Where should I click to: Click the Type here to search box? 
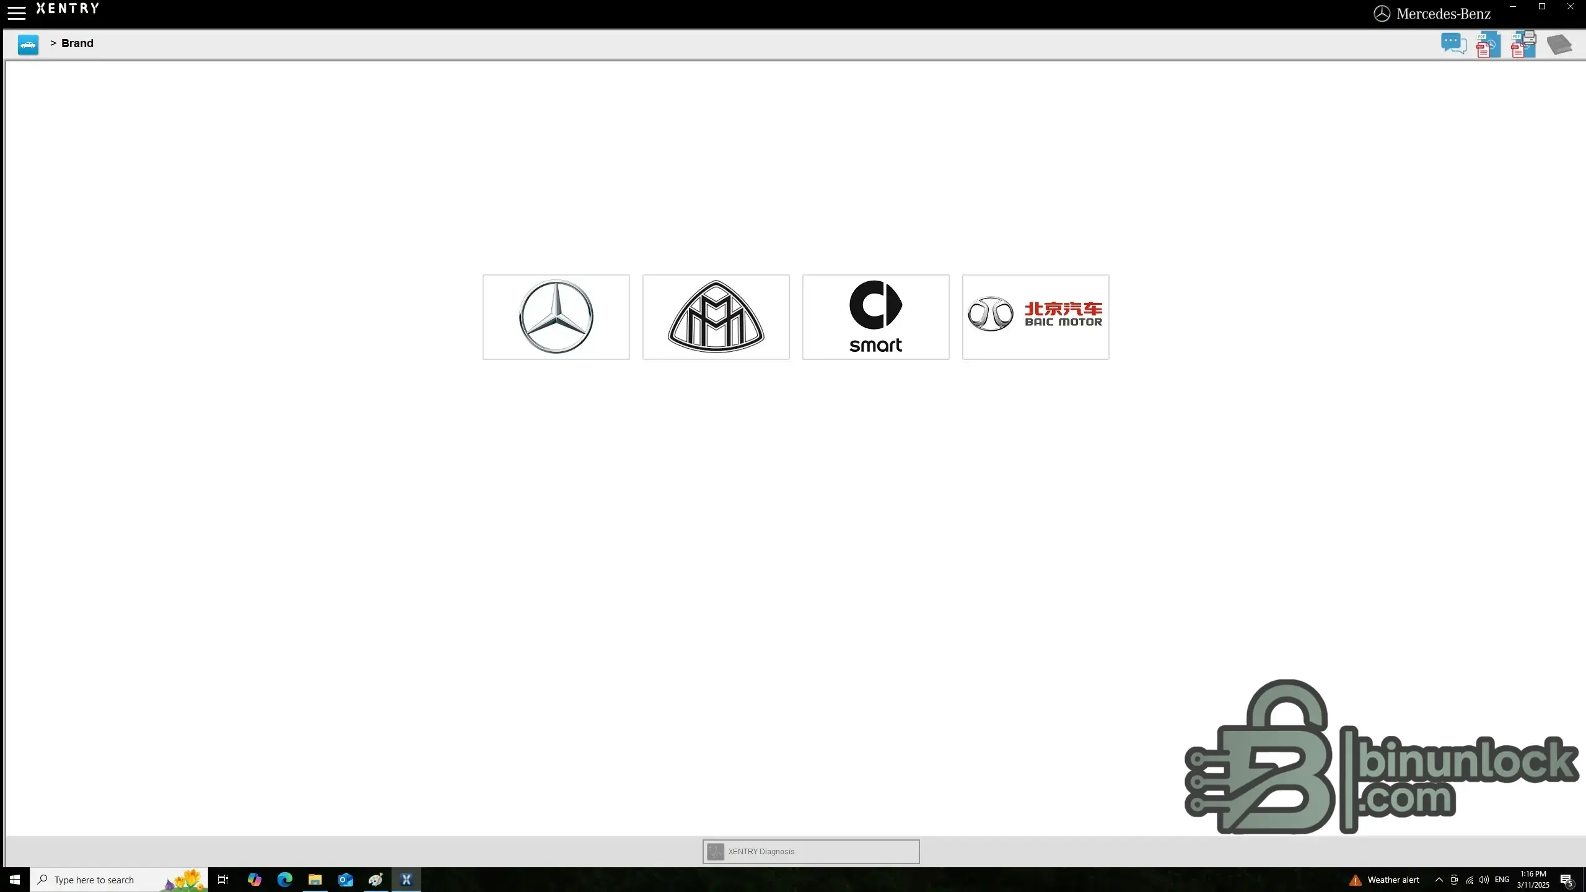(x=119, y=880)
